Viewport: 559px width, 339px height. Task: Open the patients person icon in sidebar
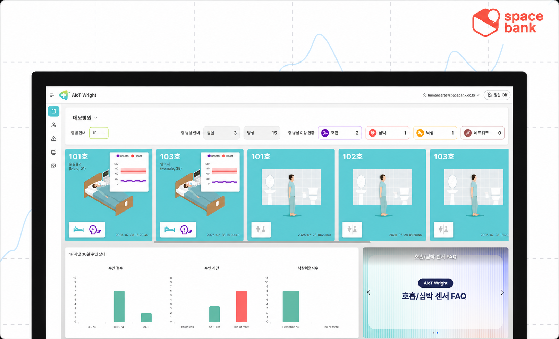pyautogui.click(x=53, y=125)
